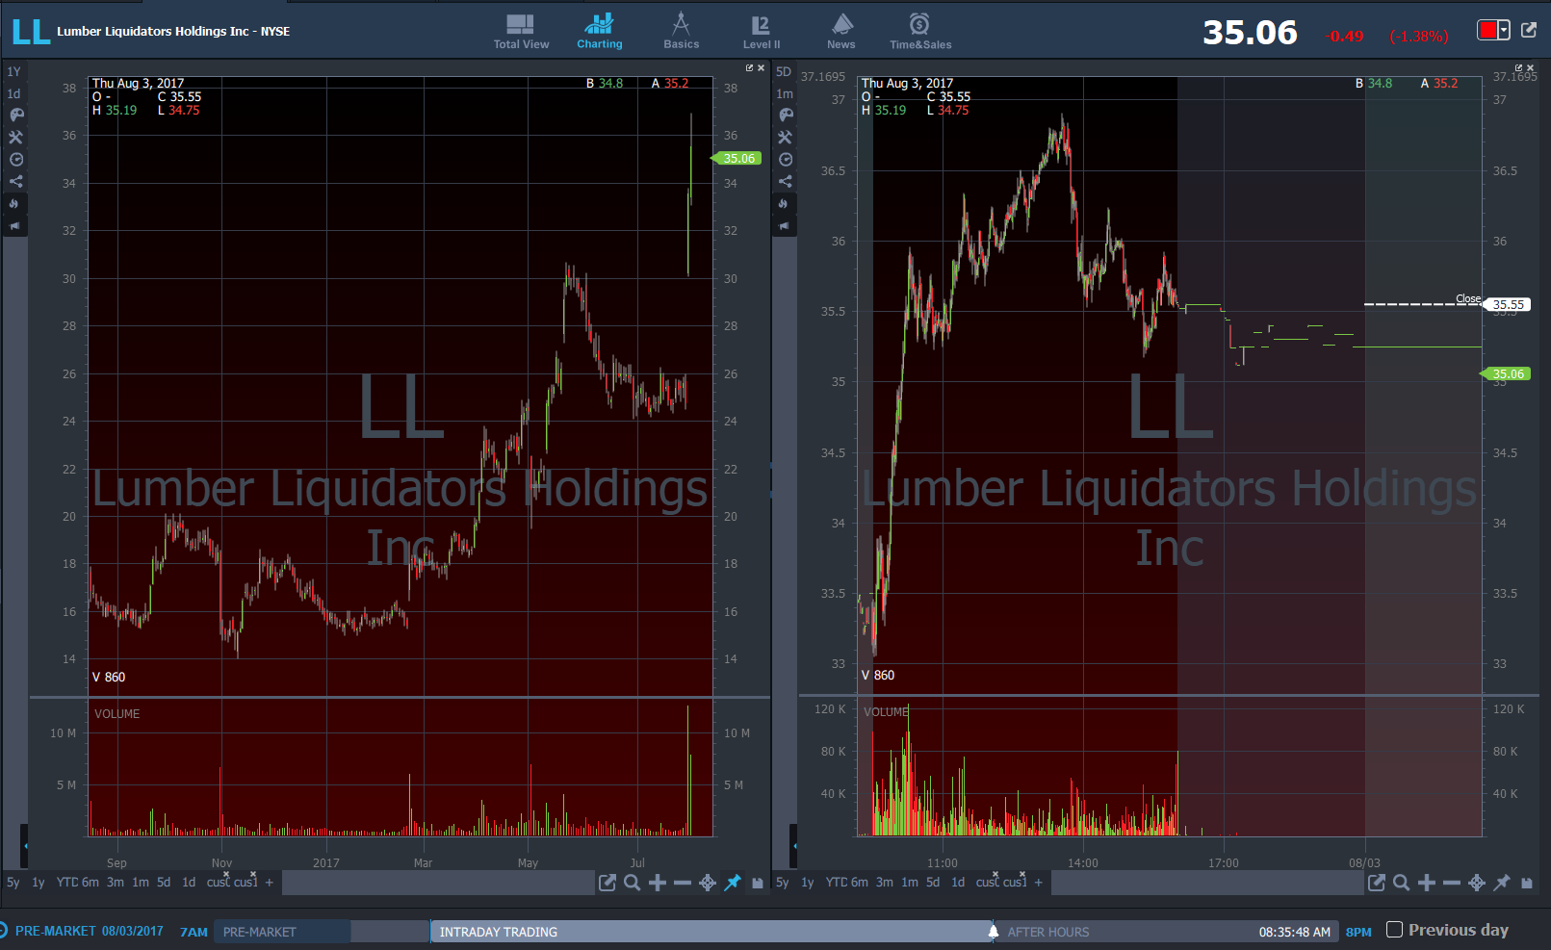Save the left chart layout
1551x950 pixels.
[758, 883]
